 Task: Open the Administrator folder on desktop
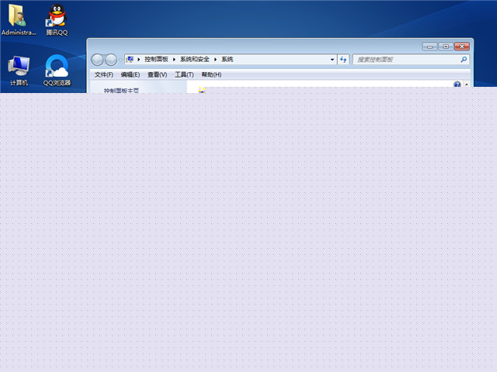[18, 19]
